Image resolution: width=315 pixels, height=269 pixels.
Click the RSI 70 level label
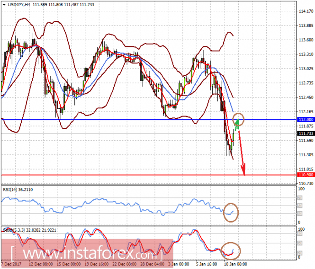[x=300, y=198]
